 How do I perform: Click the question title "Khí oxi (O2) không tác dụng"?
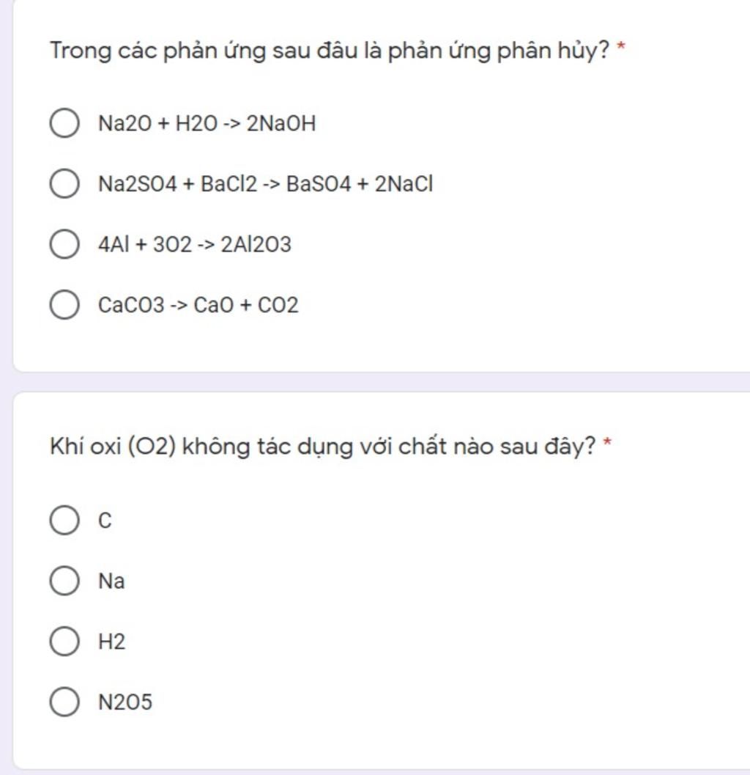(x=322, y=446)
